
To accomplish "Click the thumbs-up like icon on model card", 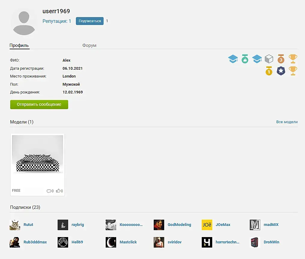I will pos(58,191).
